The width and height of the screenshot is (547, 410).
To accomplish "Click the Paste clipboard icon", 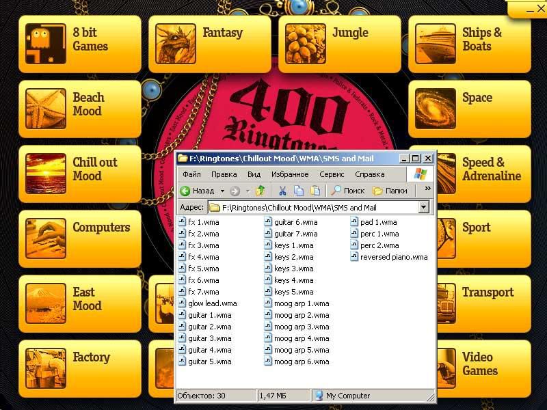I will tap(315, 191).
